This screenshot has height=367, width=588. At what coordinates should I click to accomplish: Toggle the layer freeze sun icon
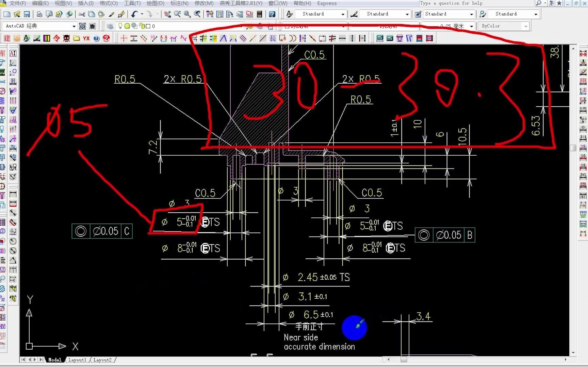(x=127, y=26)
